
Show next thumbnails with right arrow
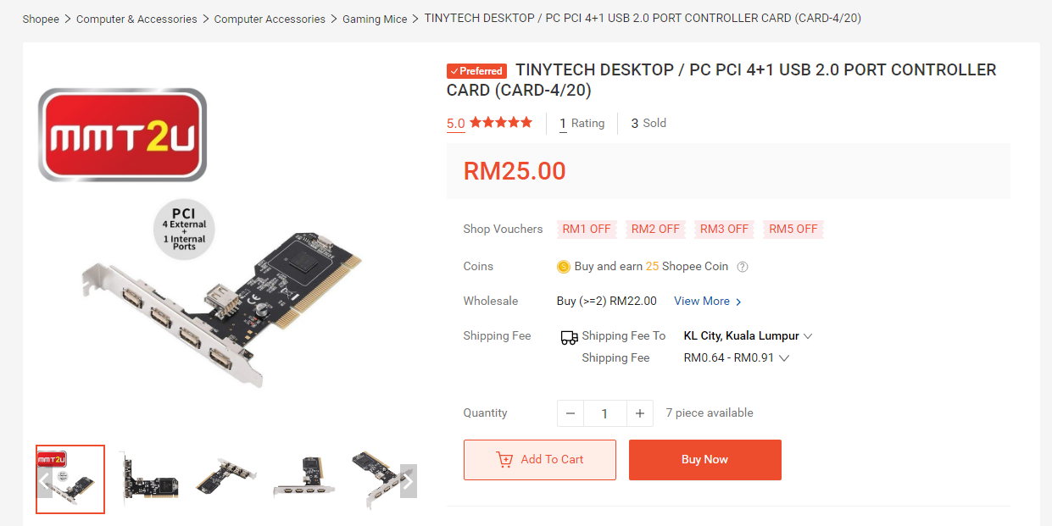[x=408, y=481]
